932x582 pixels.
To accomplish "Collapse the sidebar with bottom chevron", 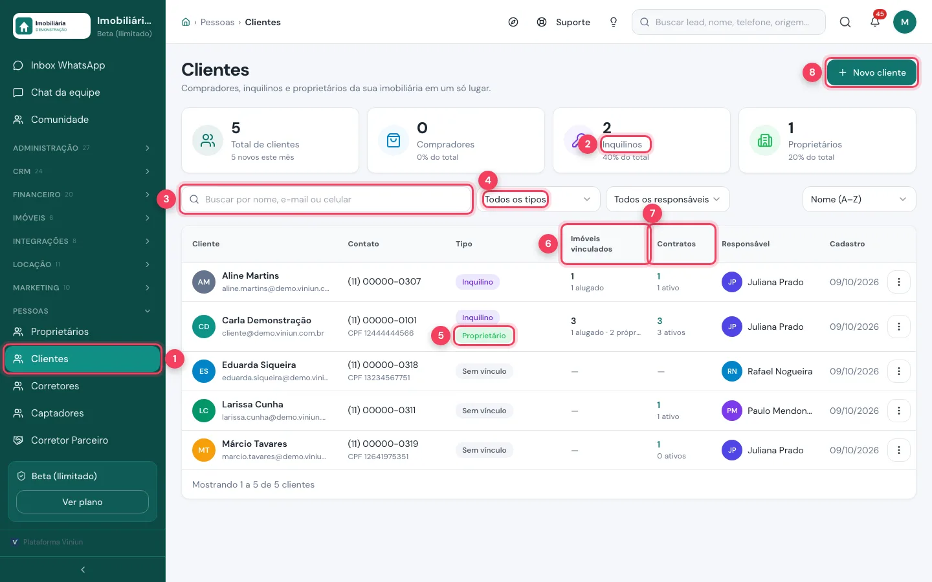I will click(x=83, y=570).
